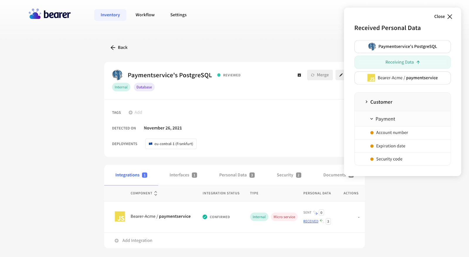
Task: Click the PostgreSQL elephant icon next to the title
Action: (x=117, y=75)
